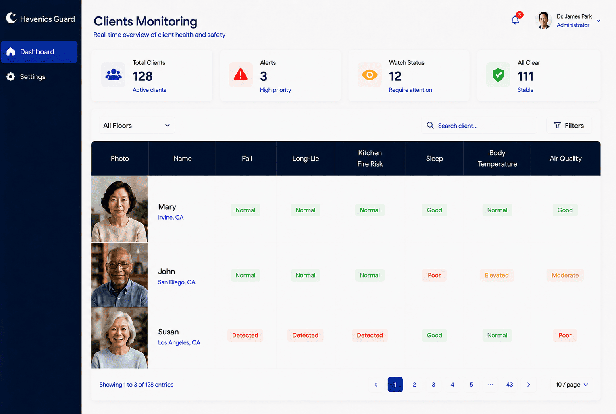Image resolution: width=616 pixels, height=414 pixels.
Task: Click the Settings gear icon in sidebar
Action: [x=11, y=76]
